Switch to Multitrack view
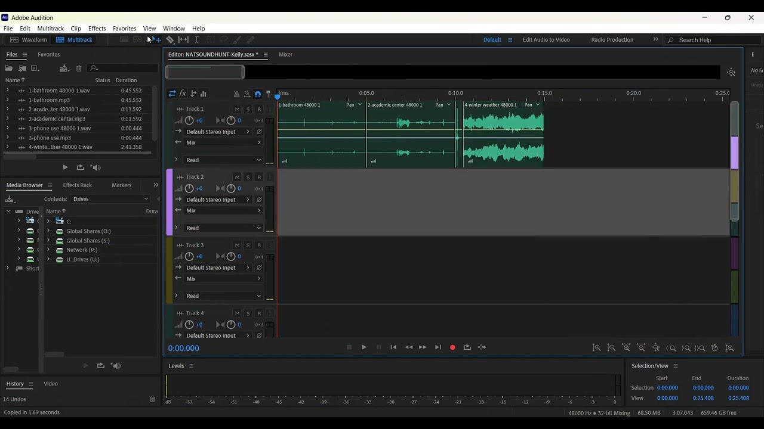 74,40
